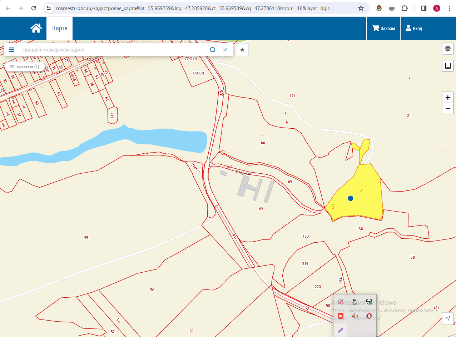
Task: Select parcel labeled 50
Action: pyautogui.click(x=36, y=103)
